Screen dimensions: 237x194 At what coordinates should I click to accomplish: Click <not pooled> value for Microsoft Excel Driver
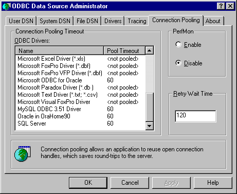[123, 59]
